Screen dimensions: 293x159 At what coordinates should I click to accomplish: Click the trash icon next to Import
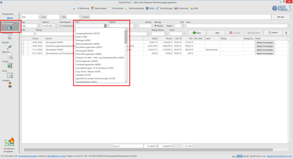(x=286, y=33)
